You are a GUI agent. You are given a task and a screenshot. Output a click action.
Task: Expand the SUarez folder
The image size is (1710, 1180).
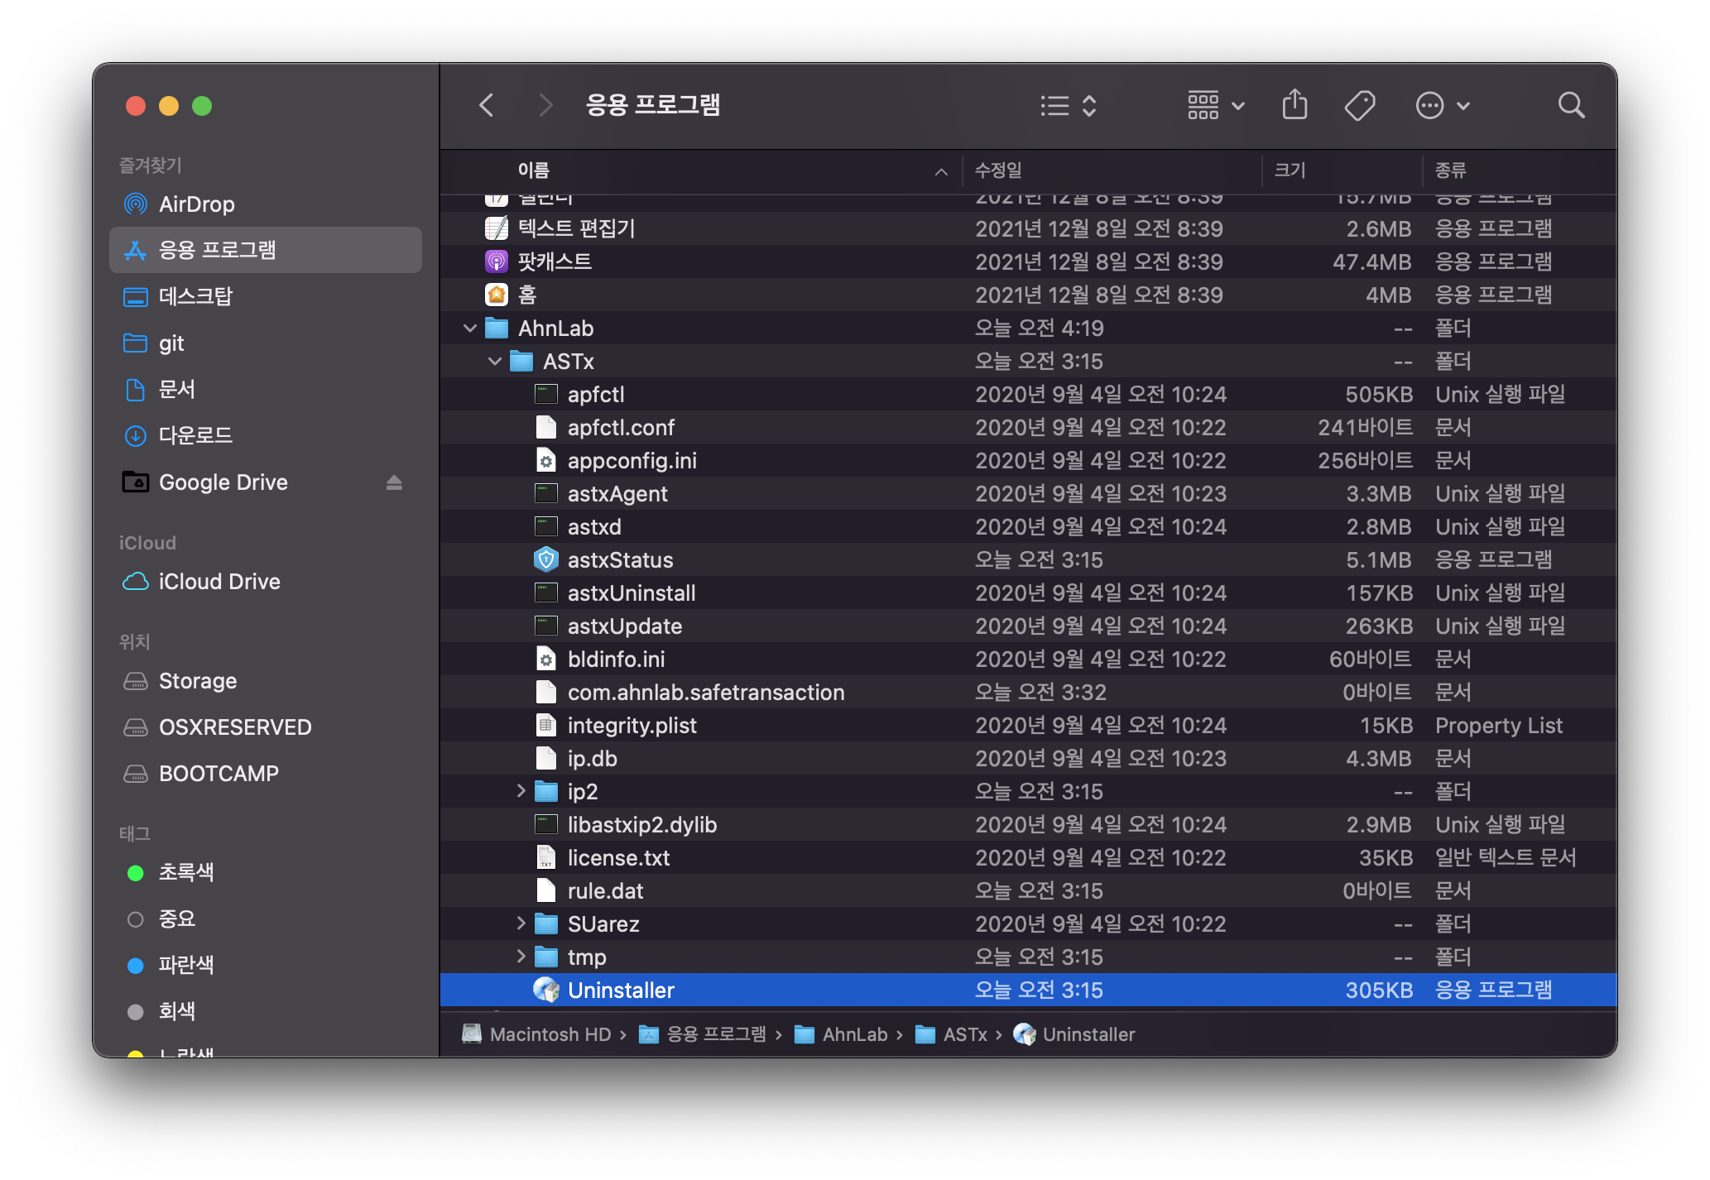tap(521, 923)
